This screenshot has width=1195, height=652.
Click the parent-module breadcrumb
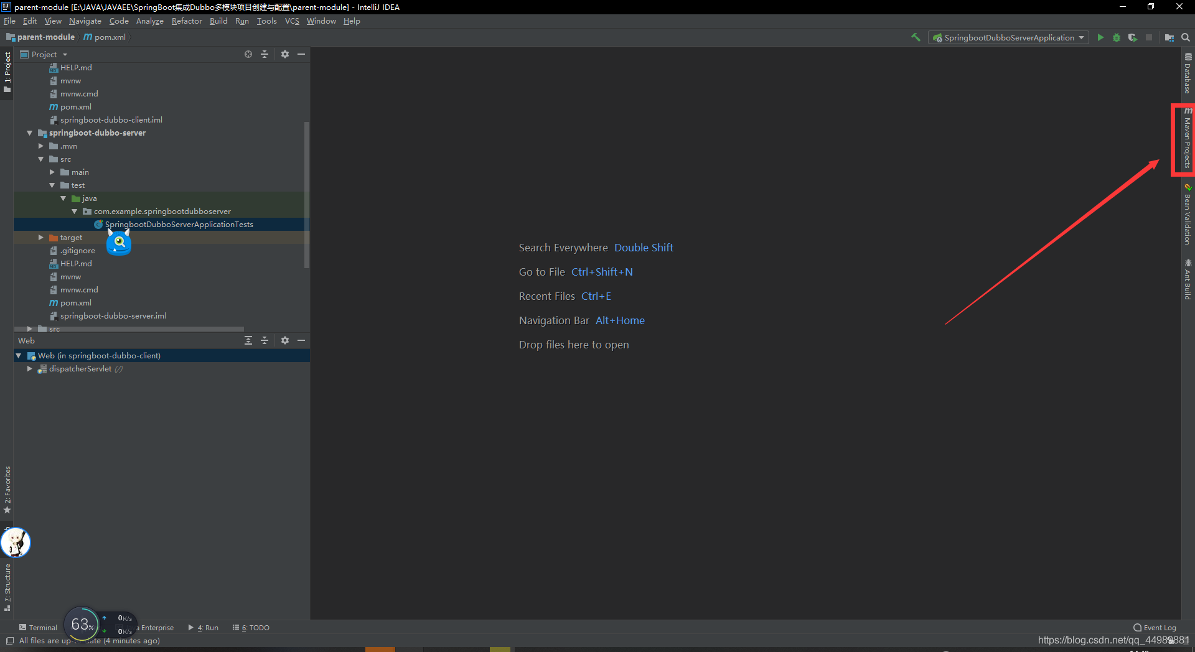[40, 37]
